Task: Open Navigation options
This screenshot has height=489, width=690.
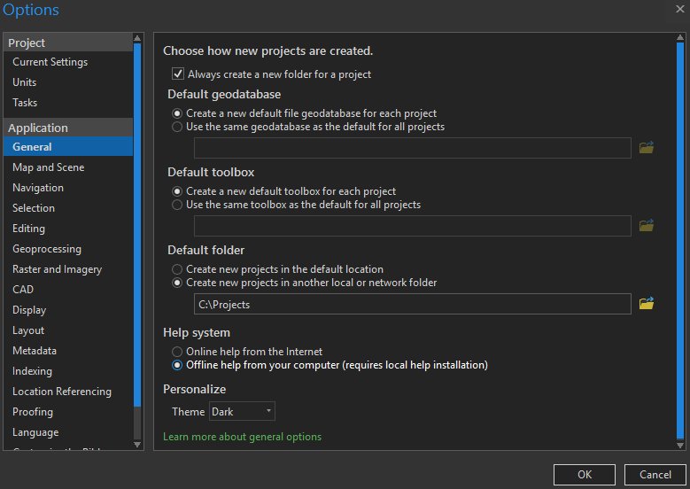Action: [68, 188]
